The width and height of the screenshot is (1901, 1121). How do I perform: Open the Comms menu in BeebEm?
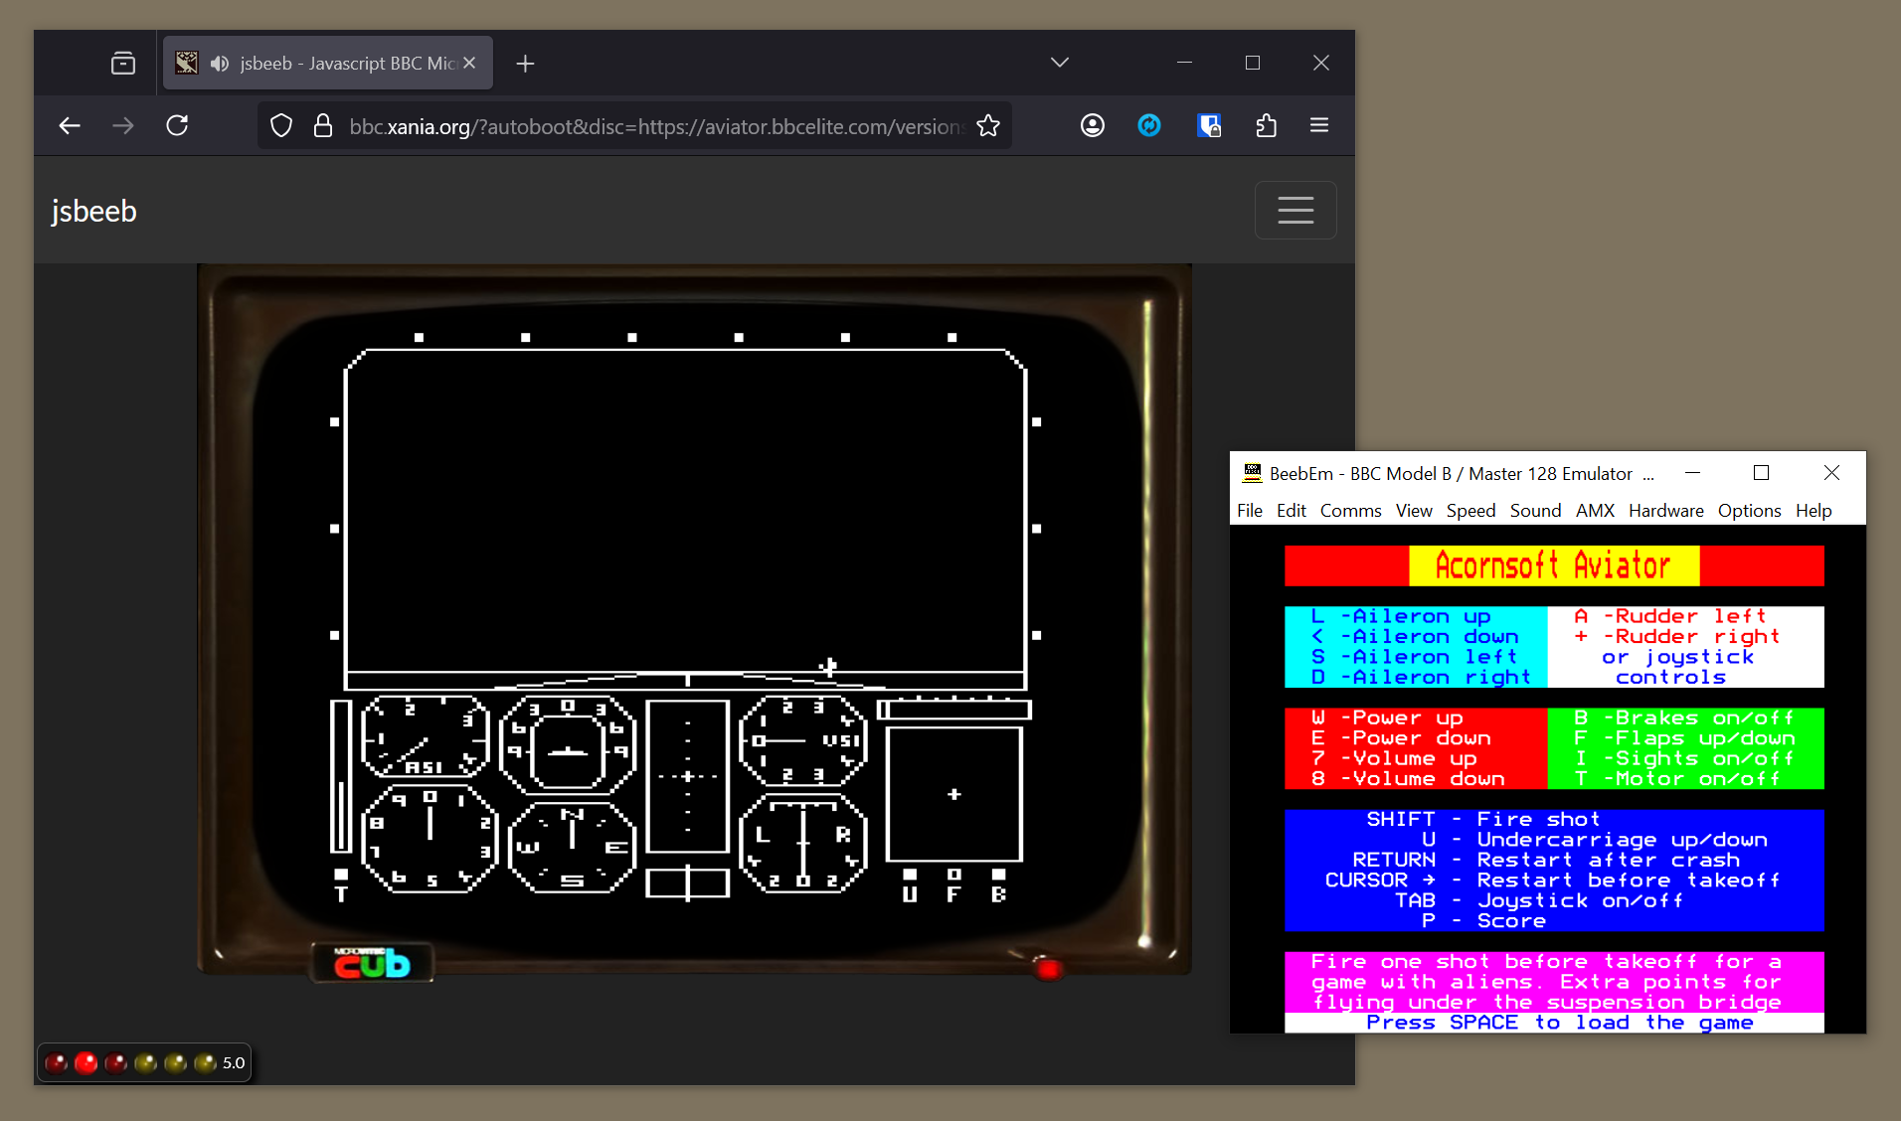(1350, 511)
